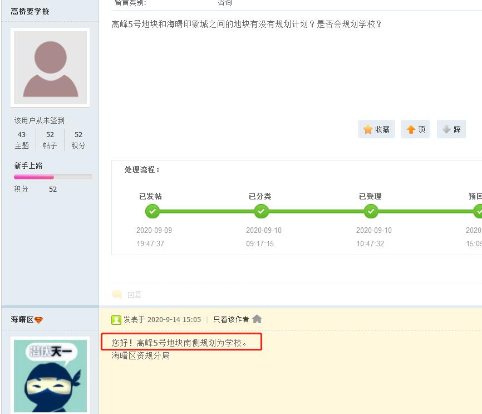Screen dimensions: 482x414
Task: Open the 回复 reply link
Action: tap(134, 295)
